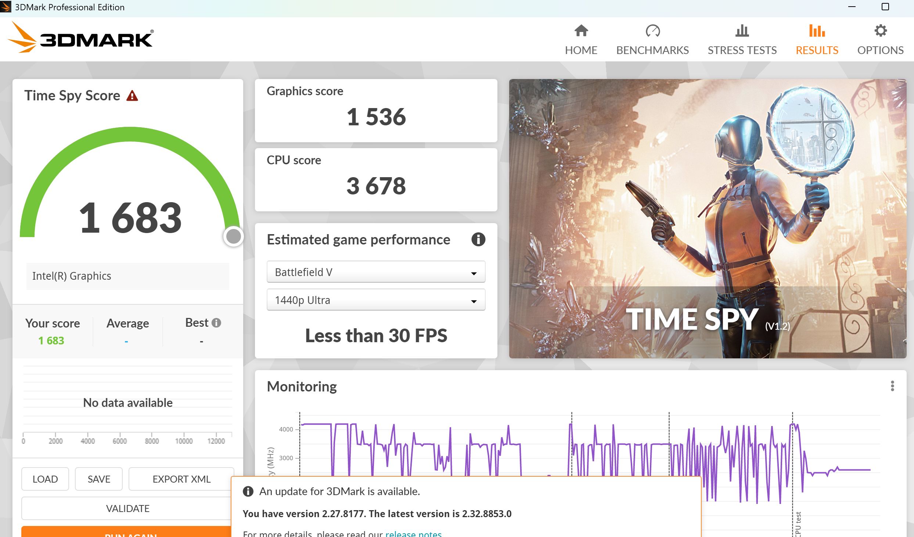
Task: Click the Stress Tests bar chart icon
Action: pos(742,31)
